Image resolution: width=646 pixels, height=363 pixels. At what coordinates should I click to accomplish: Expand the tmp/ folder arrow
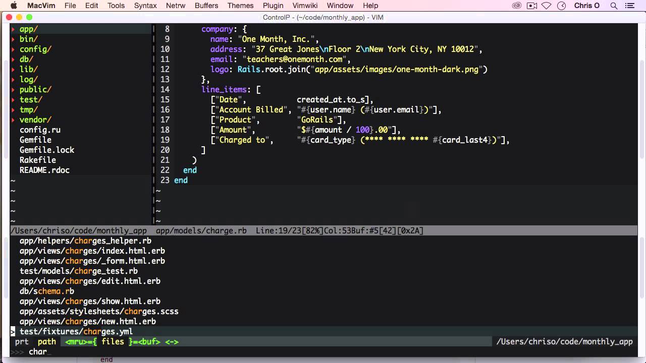[13, 110]
